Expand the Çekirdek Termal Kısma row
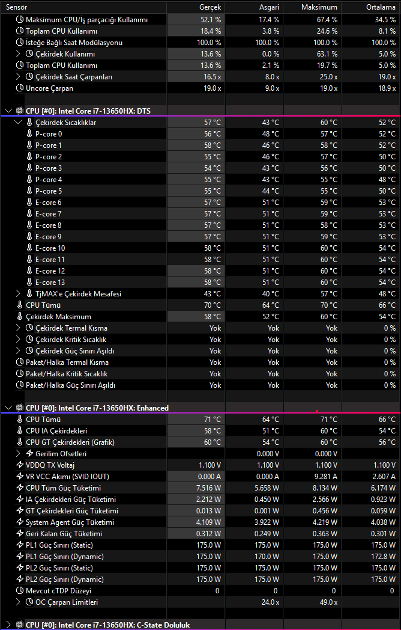 (17, 328)
